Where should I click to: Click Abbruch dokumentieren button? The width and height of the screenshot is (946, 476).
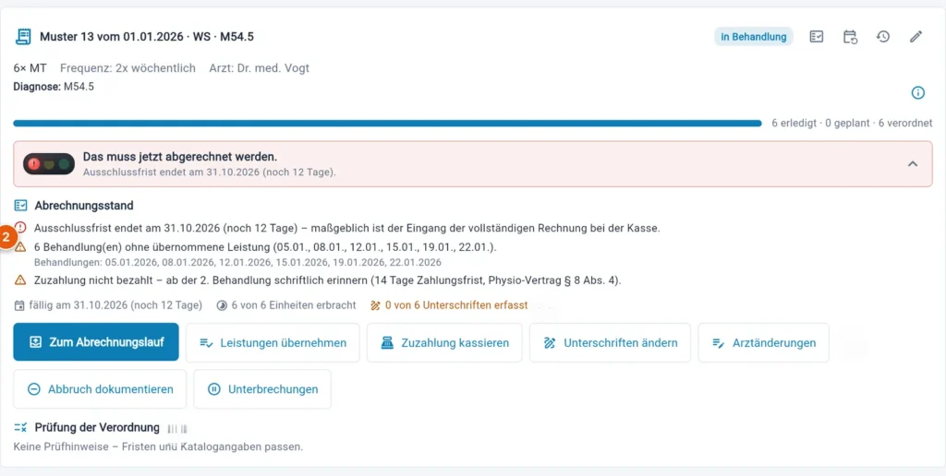(100, 389)
